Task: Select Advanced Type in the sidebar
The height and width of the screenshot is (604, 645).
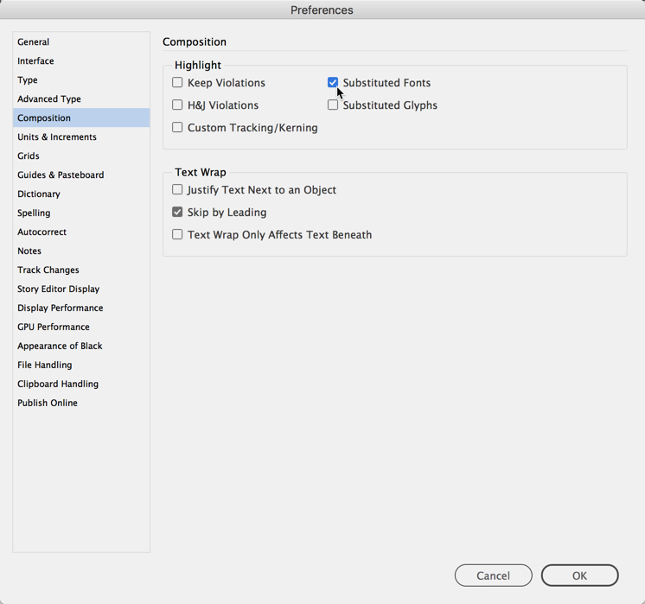Action: (49, 99)
